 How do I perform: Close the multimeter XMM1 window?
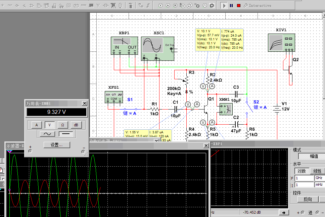[84, 103]
